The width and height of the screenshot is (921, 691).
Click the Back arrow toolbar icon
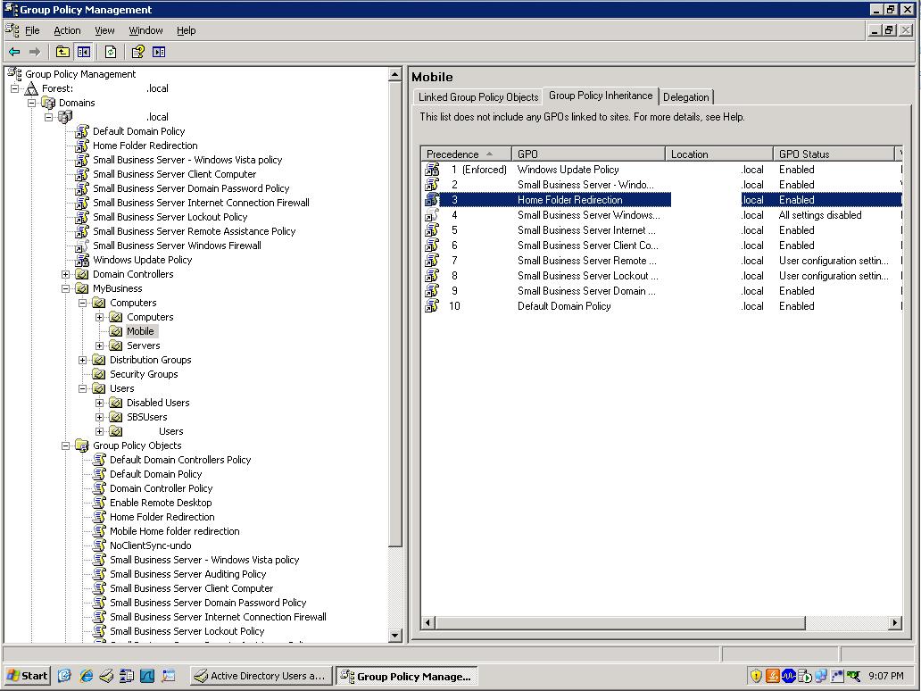pos(14,53)
